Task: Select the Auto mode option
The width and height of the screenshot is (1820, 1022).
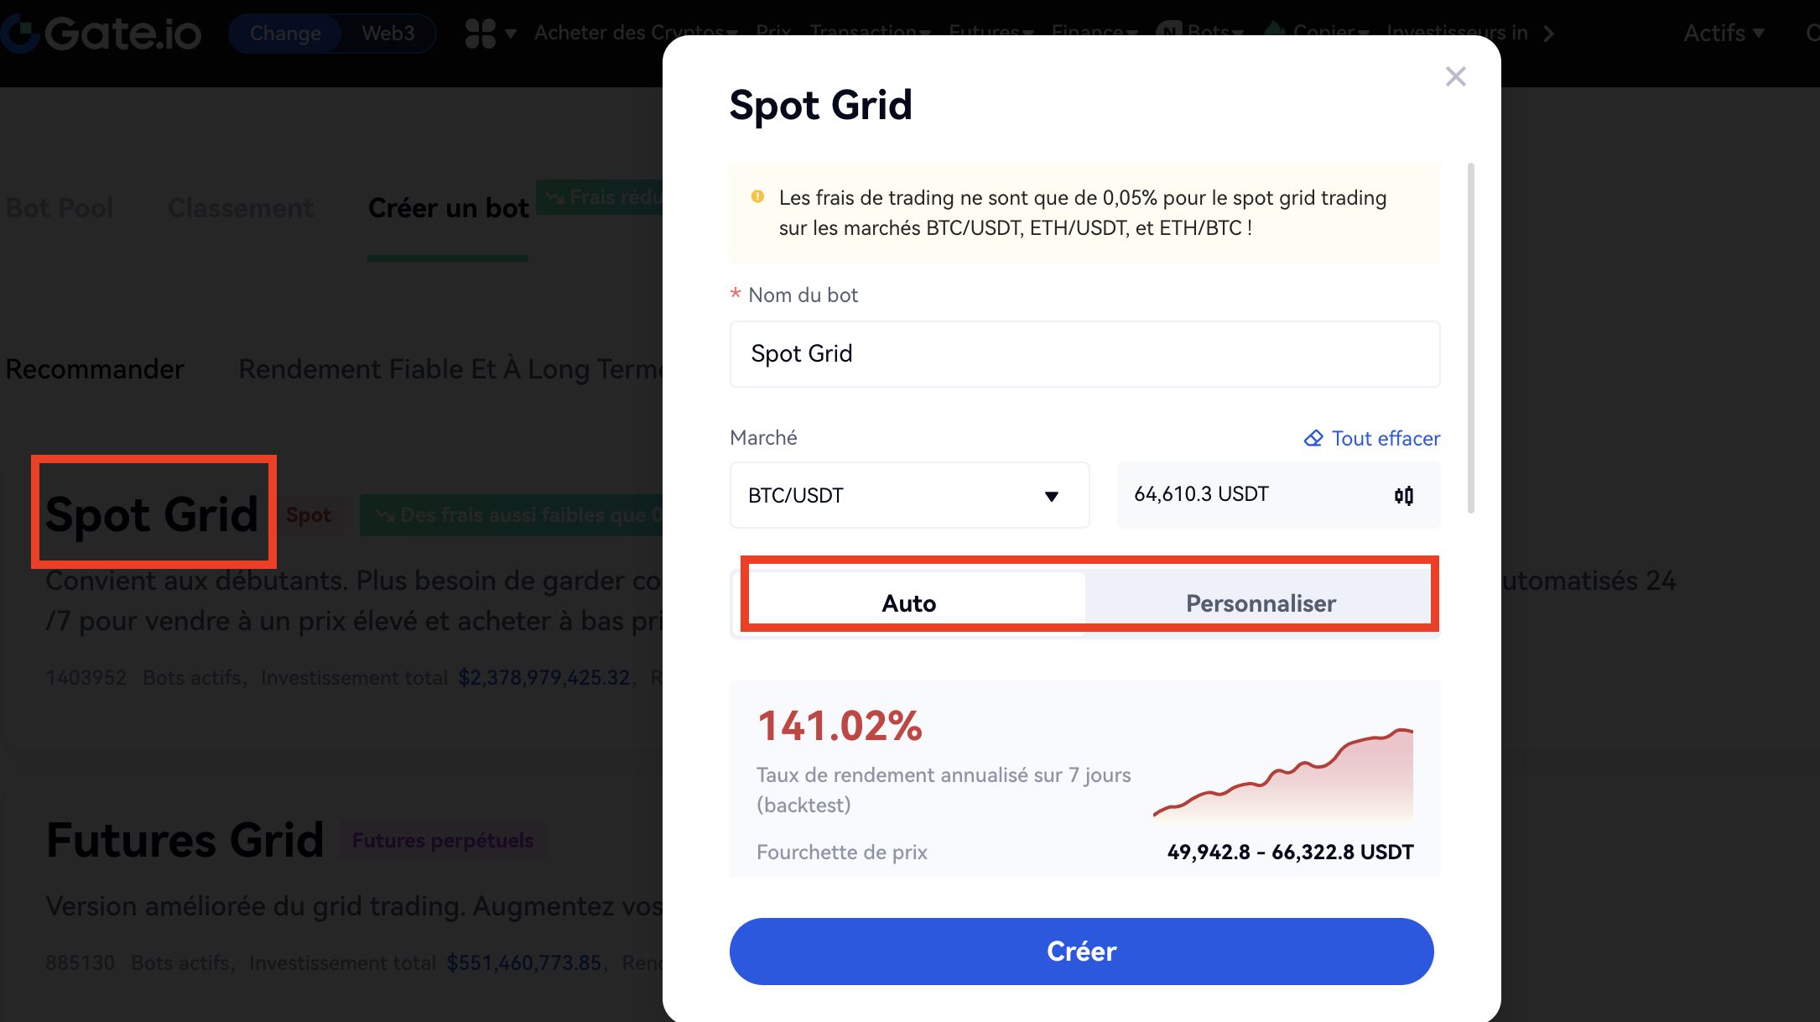Action: point(908,603)
